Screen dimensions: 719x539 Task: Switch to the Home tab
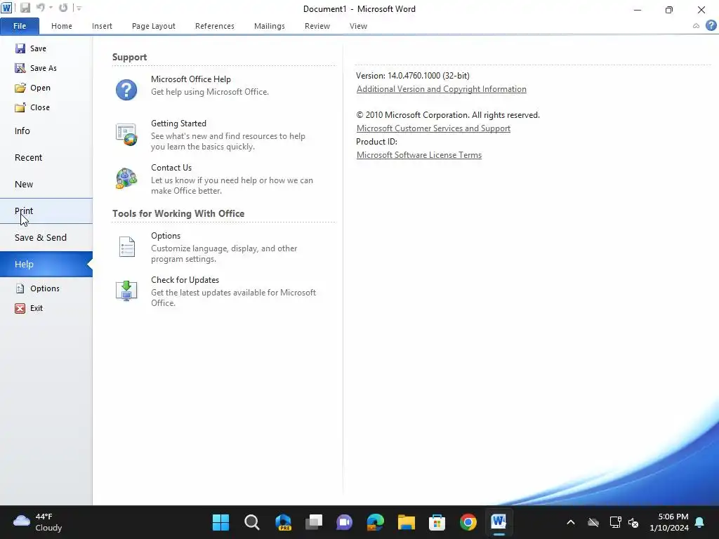click(62, 26)
